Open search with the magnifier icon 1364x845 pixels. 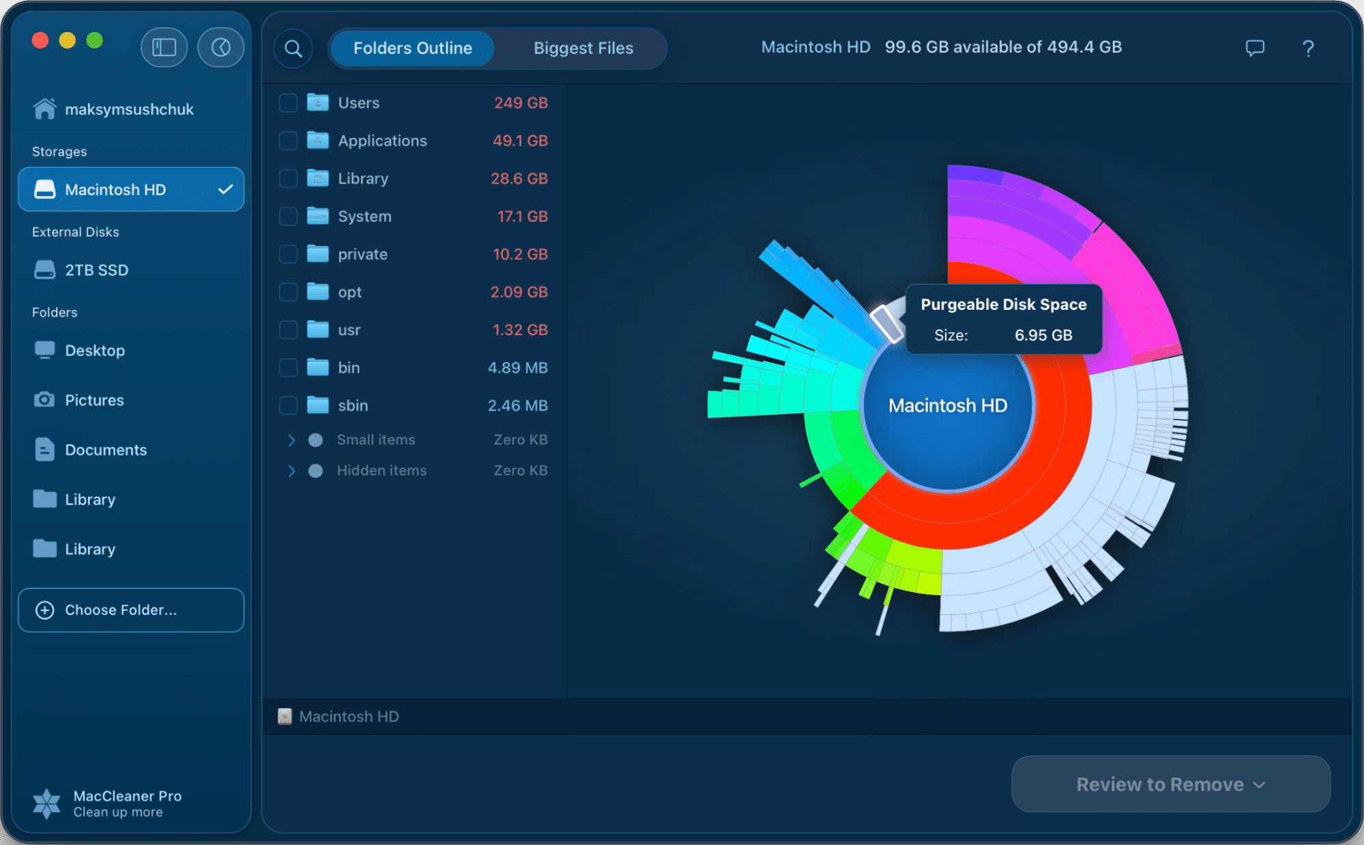(293, 48)
